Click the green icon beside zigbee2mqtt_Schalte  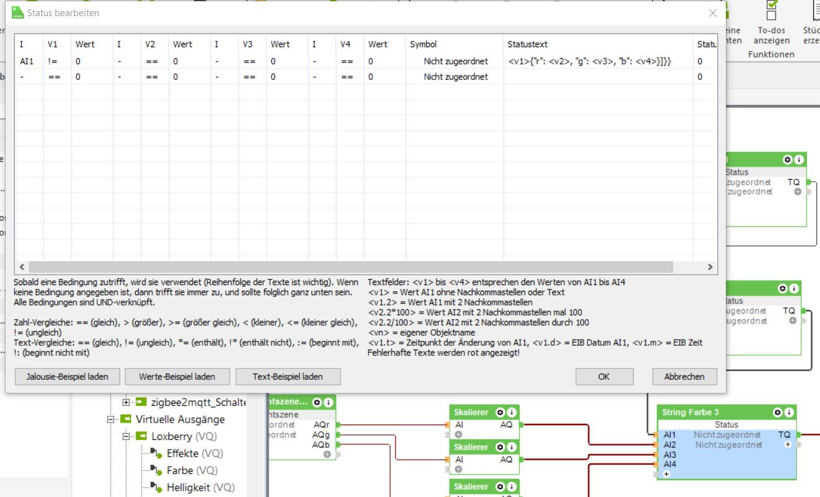pyautogui.click(x=140, y=402)
